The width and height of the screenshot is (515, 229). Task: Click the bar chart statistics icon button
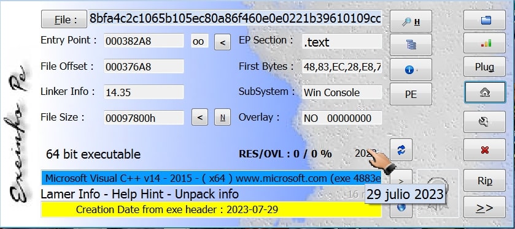click(x=484, y=43)
